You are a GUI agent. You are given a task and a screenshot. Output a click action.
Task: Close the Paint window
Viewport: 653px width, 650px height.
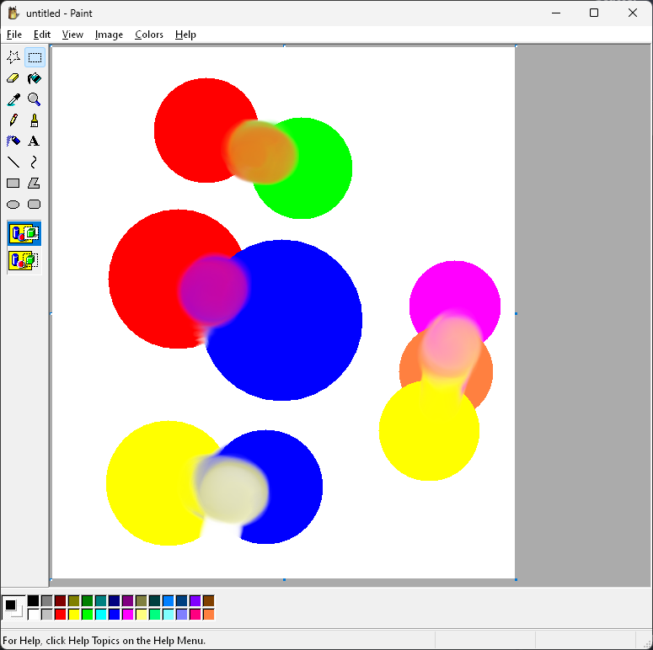click(633, 13)
